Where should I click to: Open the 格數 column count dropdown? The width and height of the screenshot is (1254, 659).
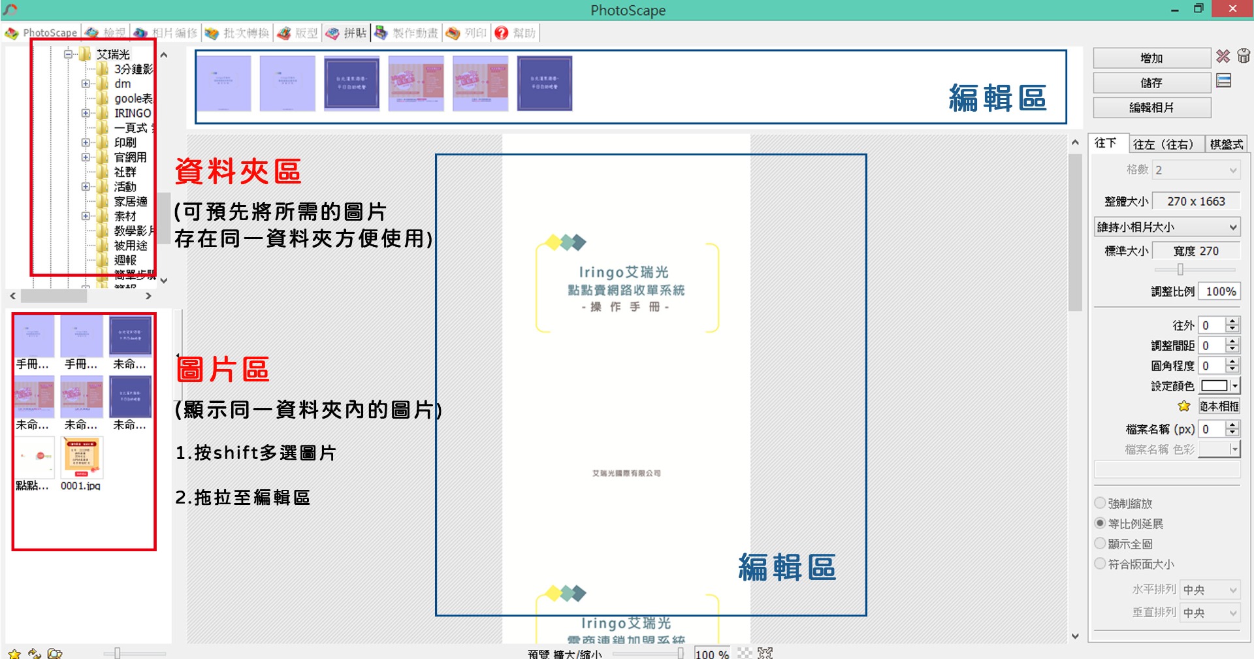point(1196,170)
